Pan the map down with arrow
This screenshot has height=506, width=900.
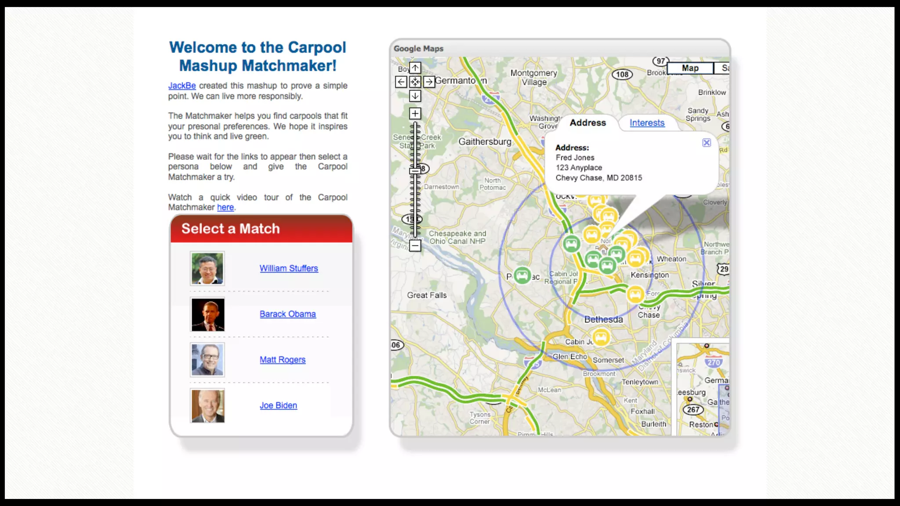pyautogui.click(x=415, y=96)
